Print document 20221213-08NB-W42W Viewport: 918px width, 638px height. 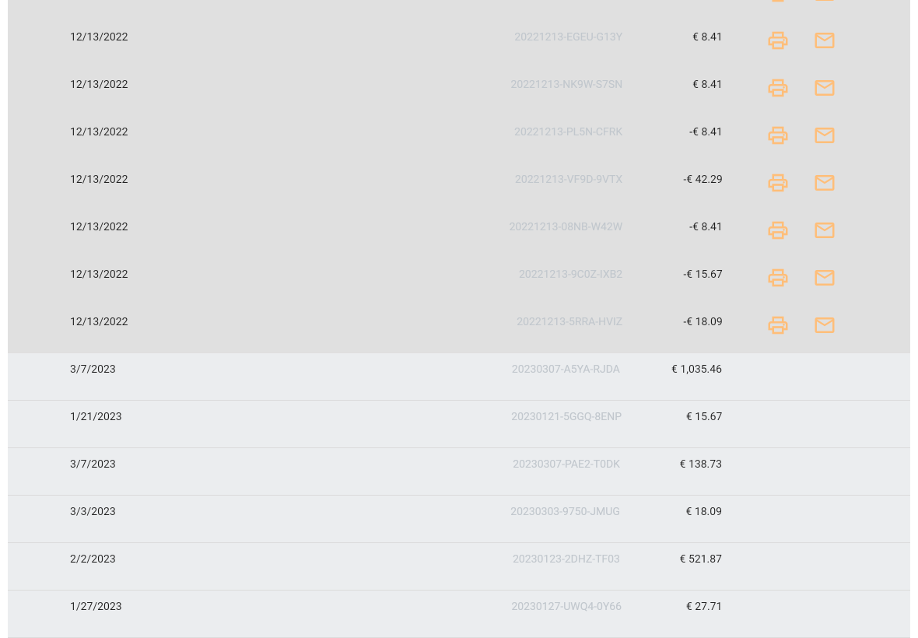778,230
